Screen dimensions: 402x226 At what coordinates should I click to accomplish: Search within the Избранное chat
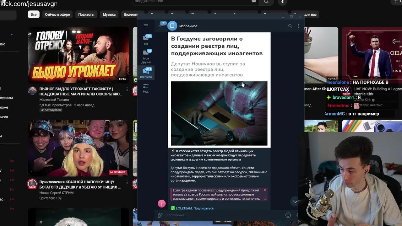point(290,26)
